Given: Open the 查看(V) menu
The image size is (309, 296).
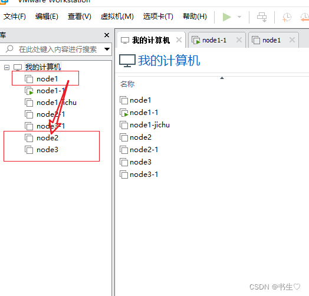Looking at the screenshot, I should 80,17.
